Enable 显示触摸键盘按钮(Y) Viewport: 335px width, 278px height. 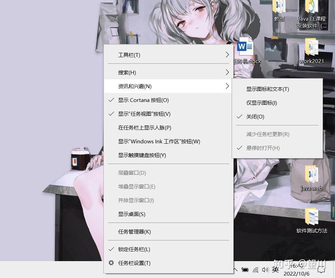[x=168, y=155]
